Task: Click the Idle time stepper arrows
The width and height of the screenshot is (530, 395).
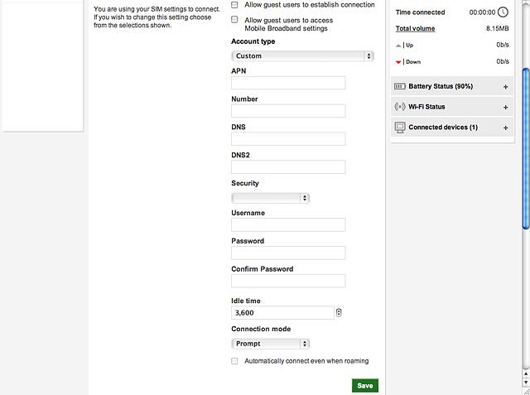Action: coord(339,312)
